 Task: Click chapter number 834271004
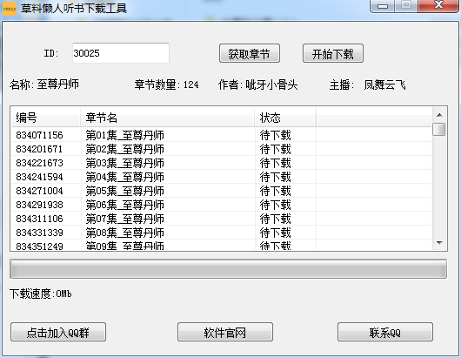[x=39, y=191]
